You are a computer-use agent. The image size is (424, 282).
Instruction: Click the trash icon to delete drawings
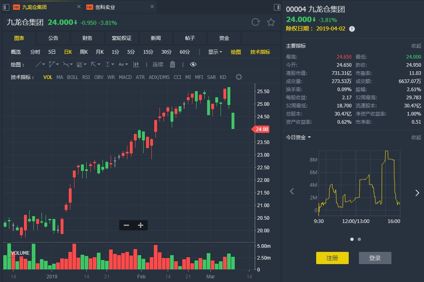(x=173, y=64)
